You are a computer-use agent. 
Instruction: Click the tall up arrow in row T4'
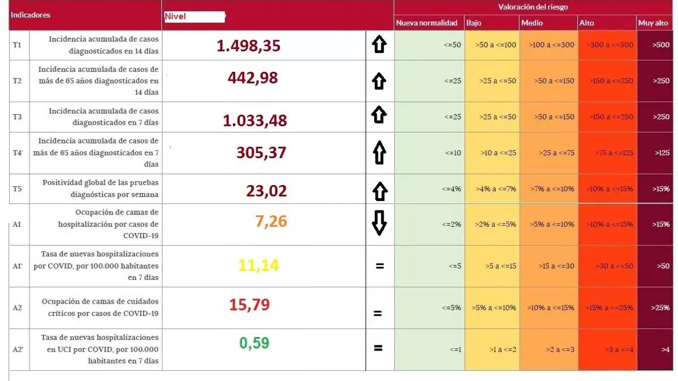[x=379, y=152]
